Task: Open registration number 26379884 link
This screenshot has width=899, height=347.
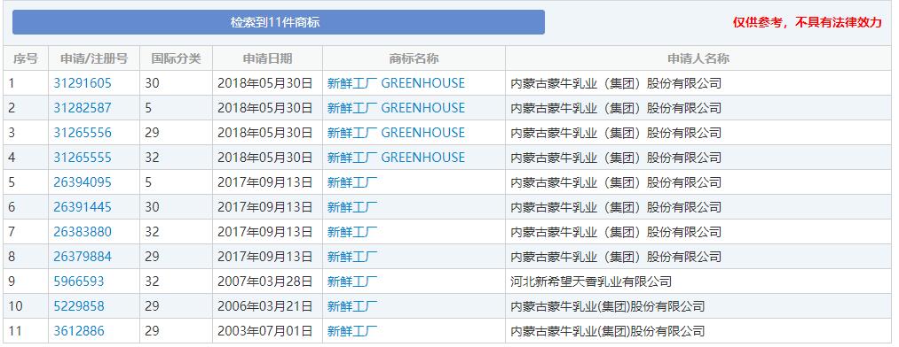Action: tap(83, 257)
